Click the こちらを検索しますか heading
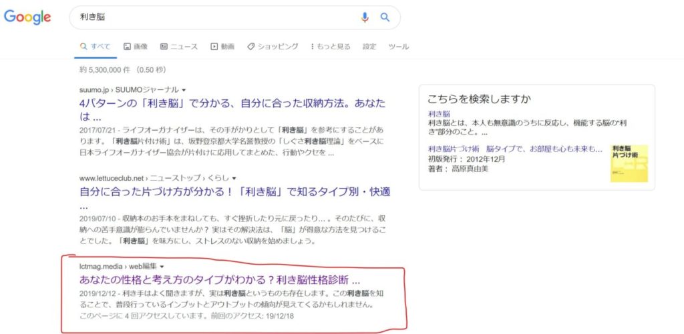 tap(479, 99)
